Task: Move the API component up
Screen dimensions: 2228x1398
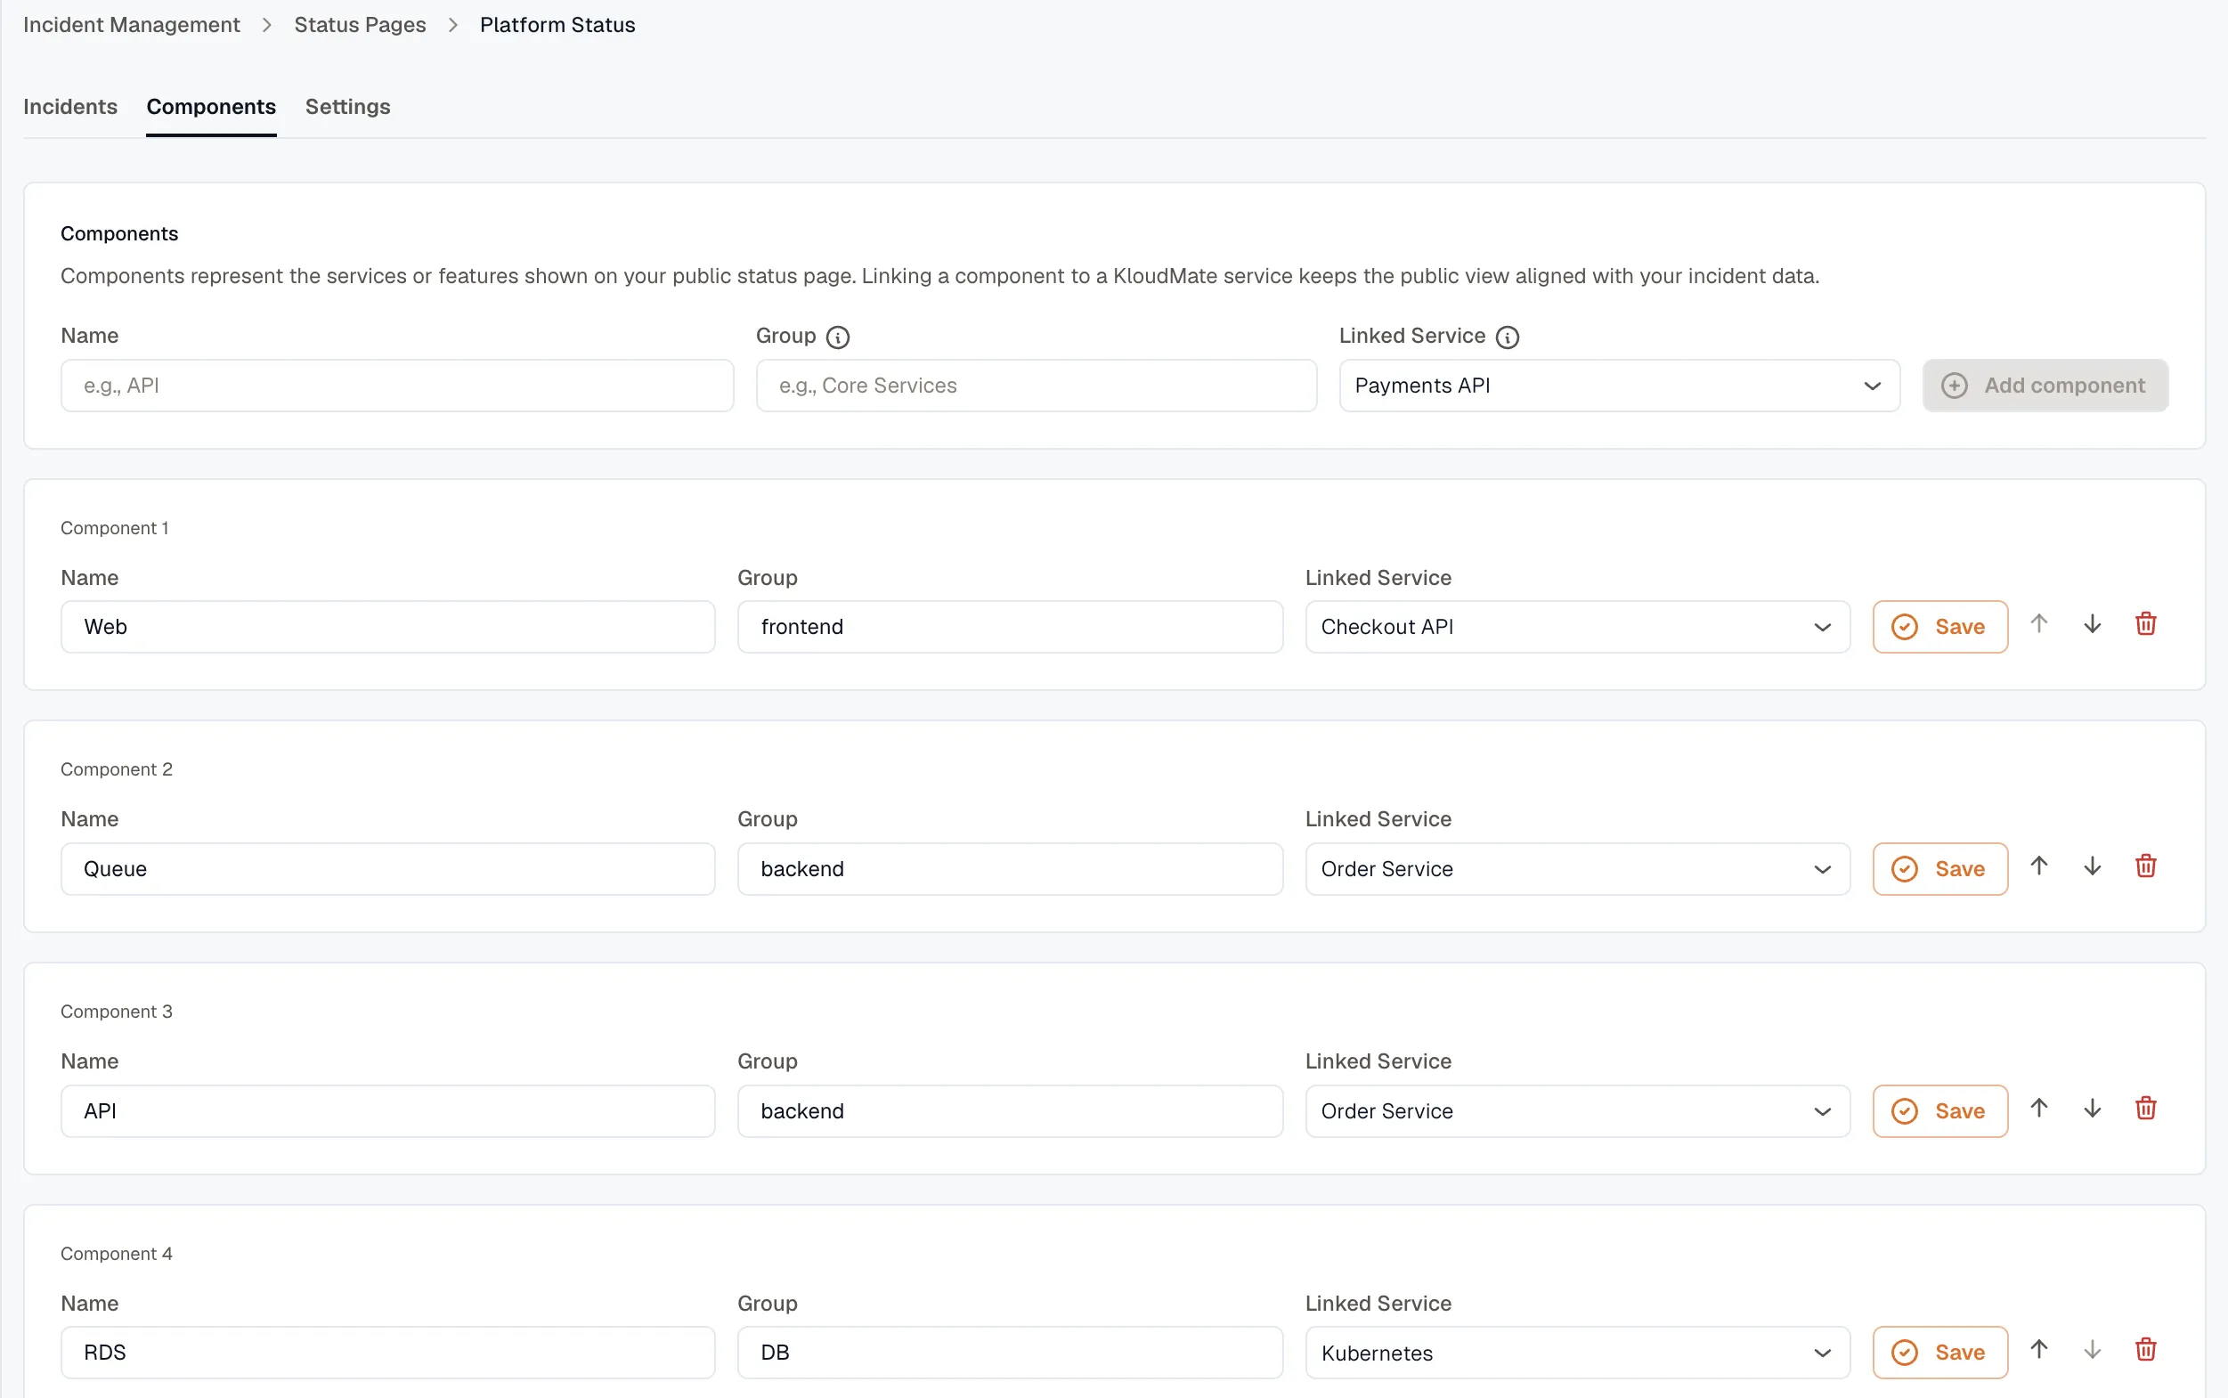Action: coord(2038,1109)
